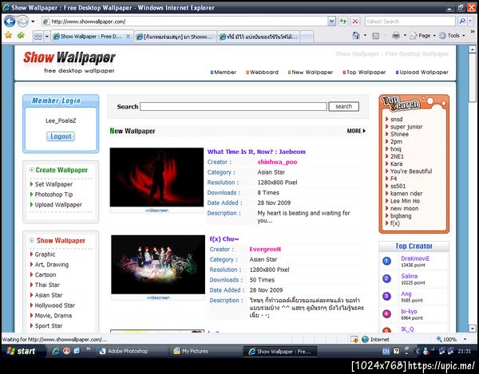
Task: Open top creator Salina
Action: [x=409, y=276]
